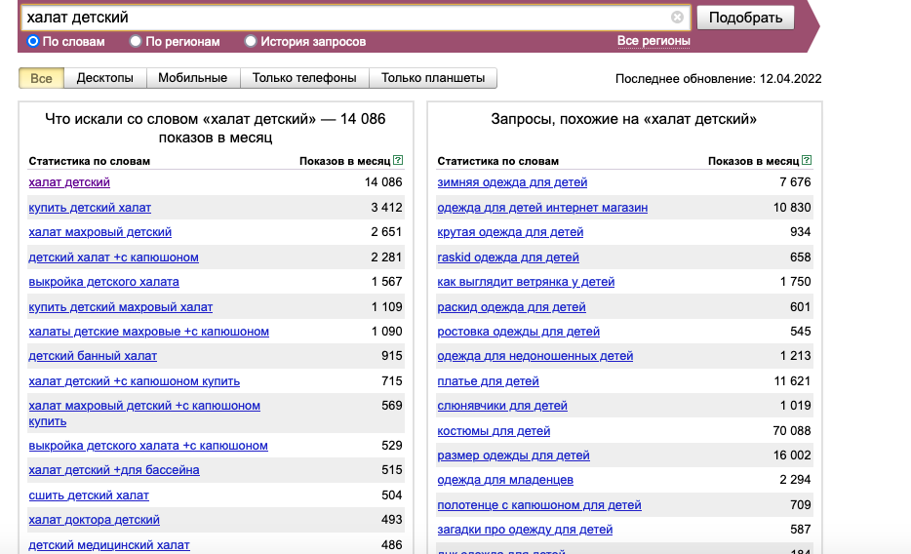The height and width of the screenshot is (554, 911).
Task: Open 'зимняя одежда для детей' link
Action: pyautogui.click(x=512, y=182)
